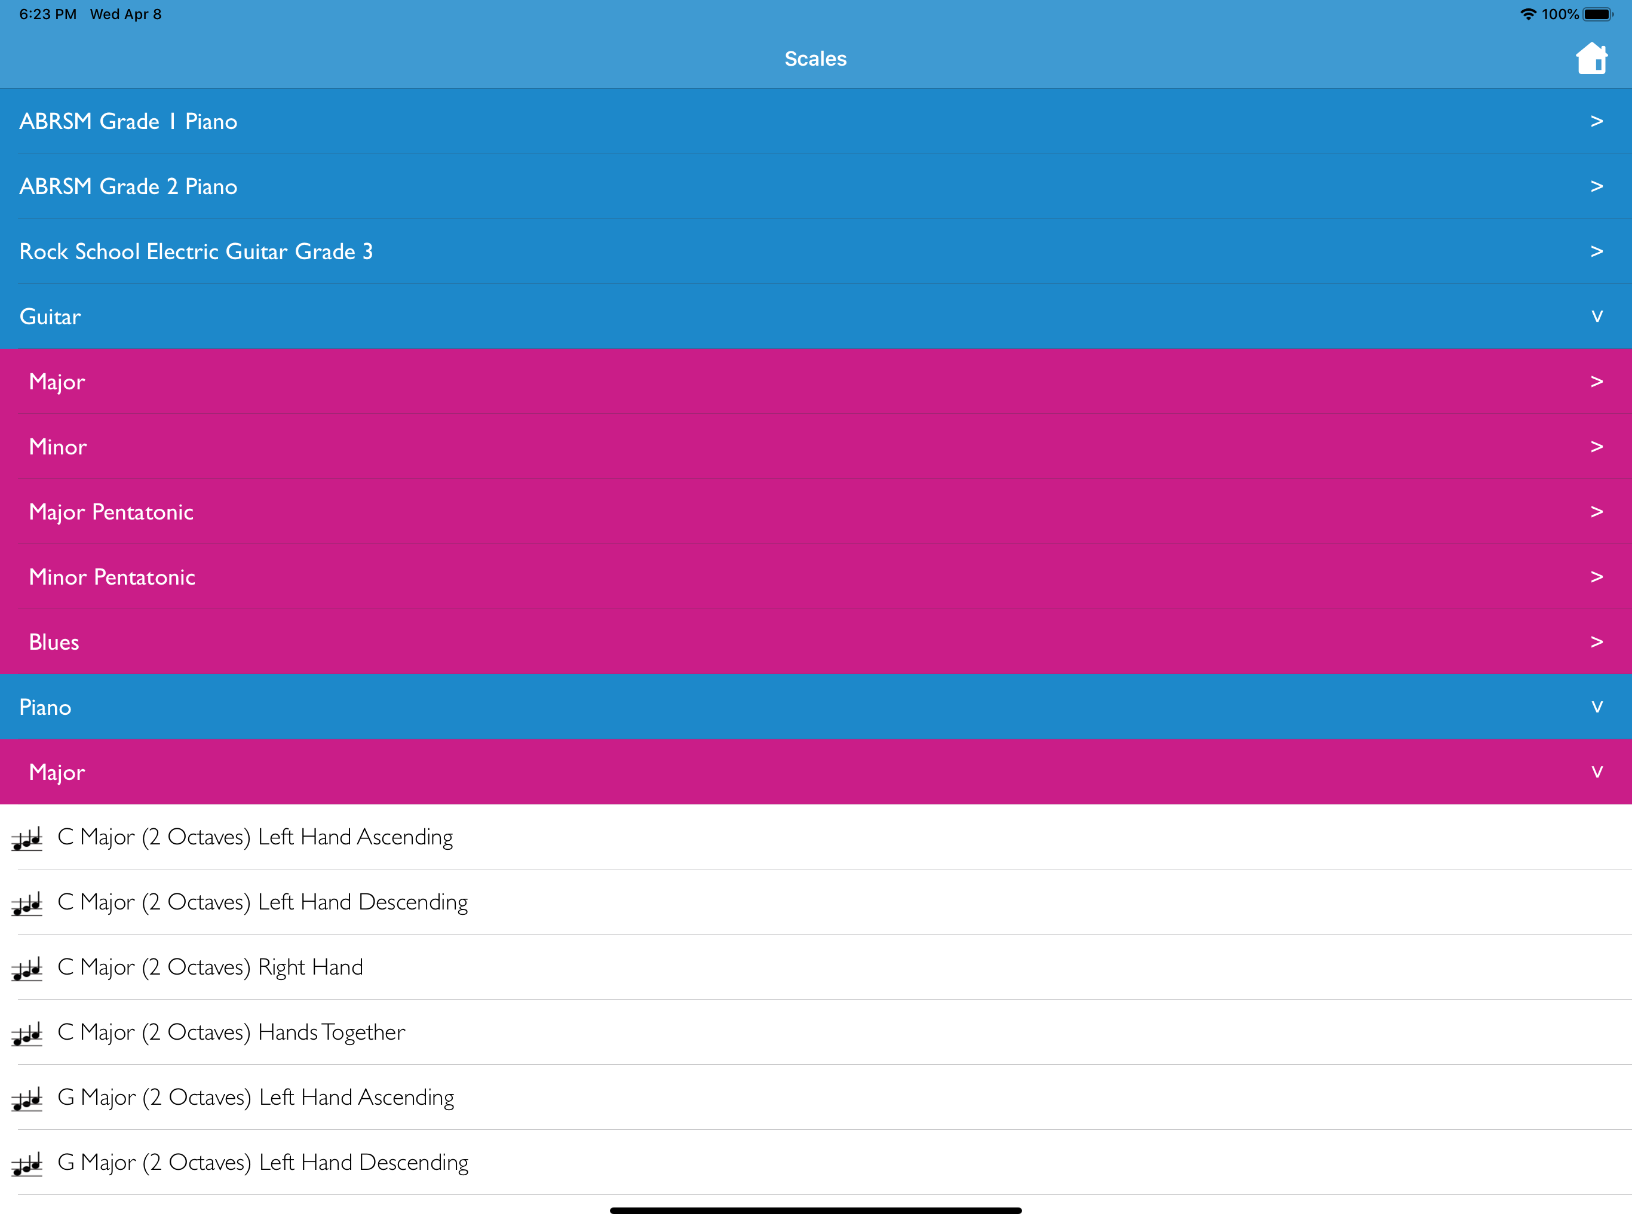
Task: Open C Major (2 Octaves) Right Hand
Action: tap(816, 966)
